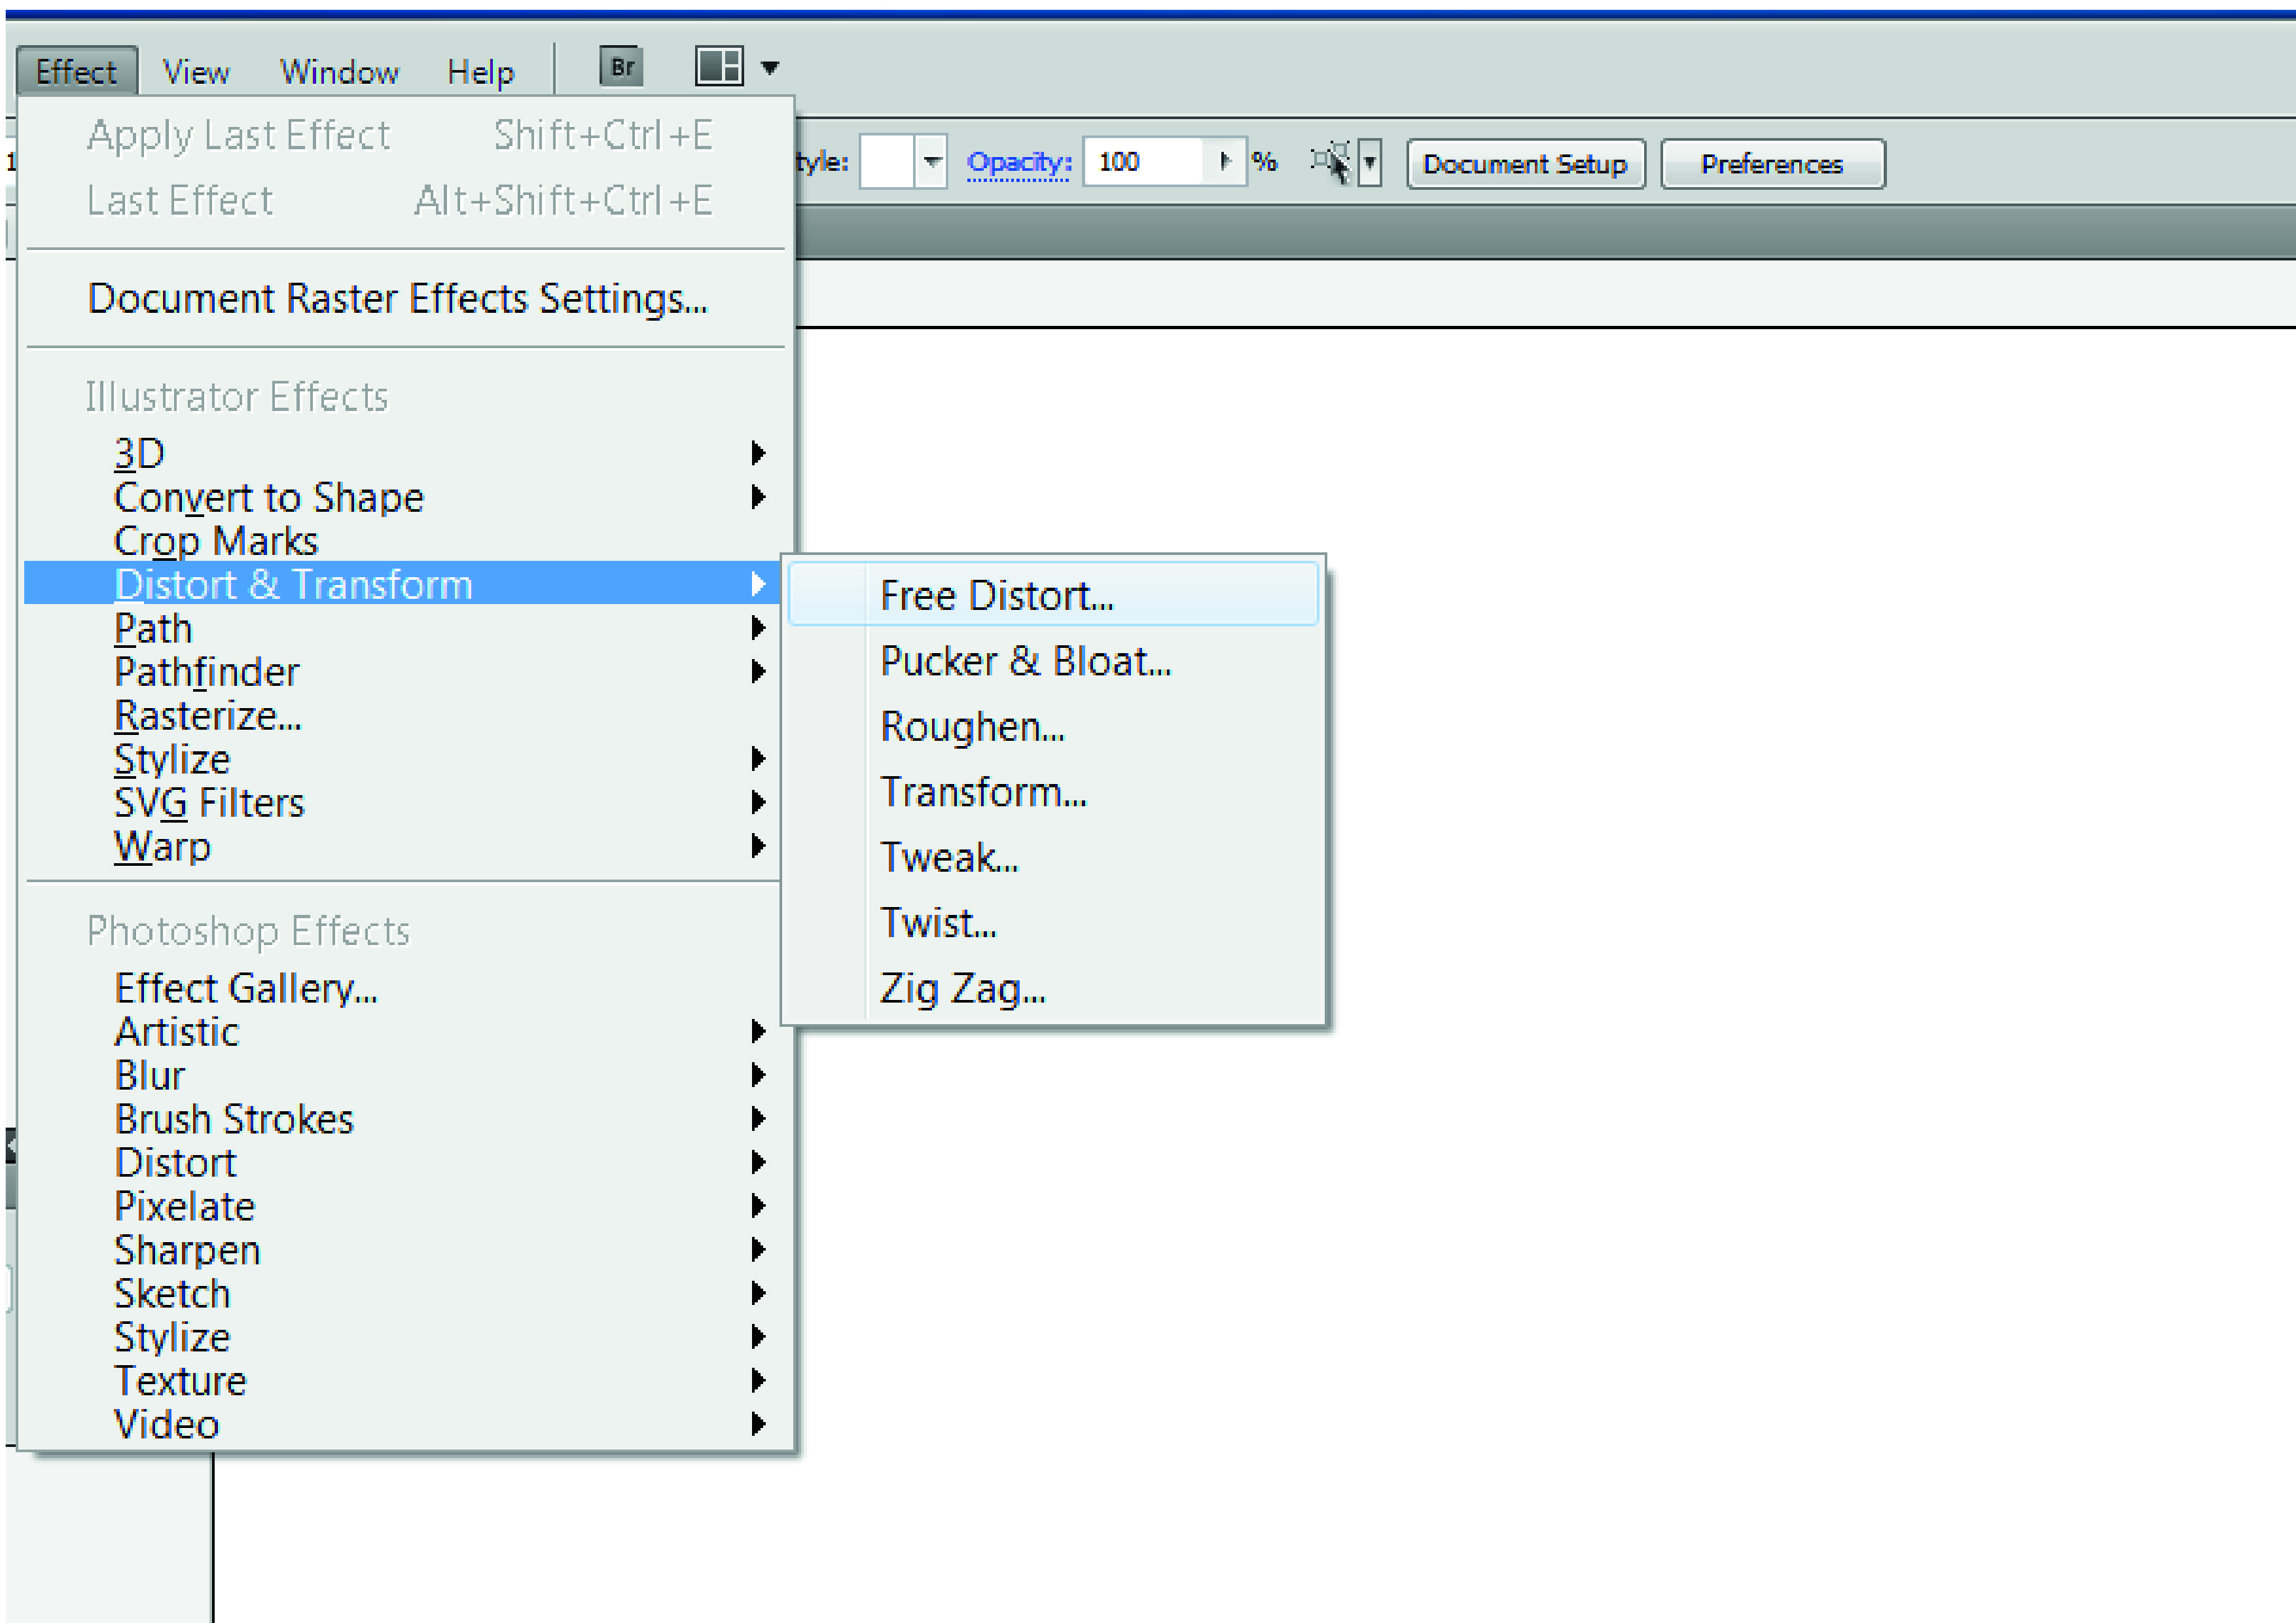Open the View menu

pyautogui.click(x=196, y=72)
